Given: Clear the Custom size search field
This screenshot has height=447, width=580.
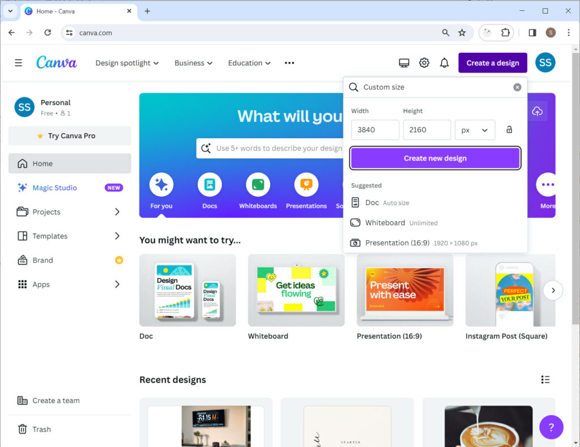Looking at the screenshot, I should (x=517, y=87).
